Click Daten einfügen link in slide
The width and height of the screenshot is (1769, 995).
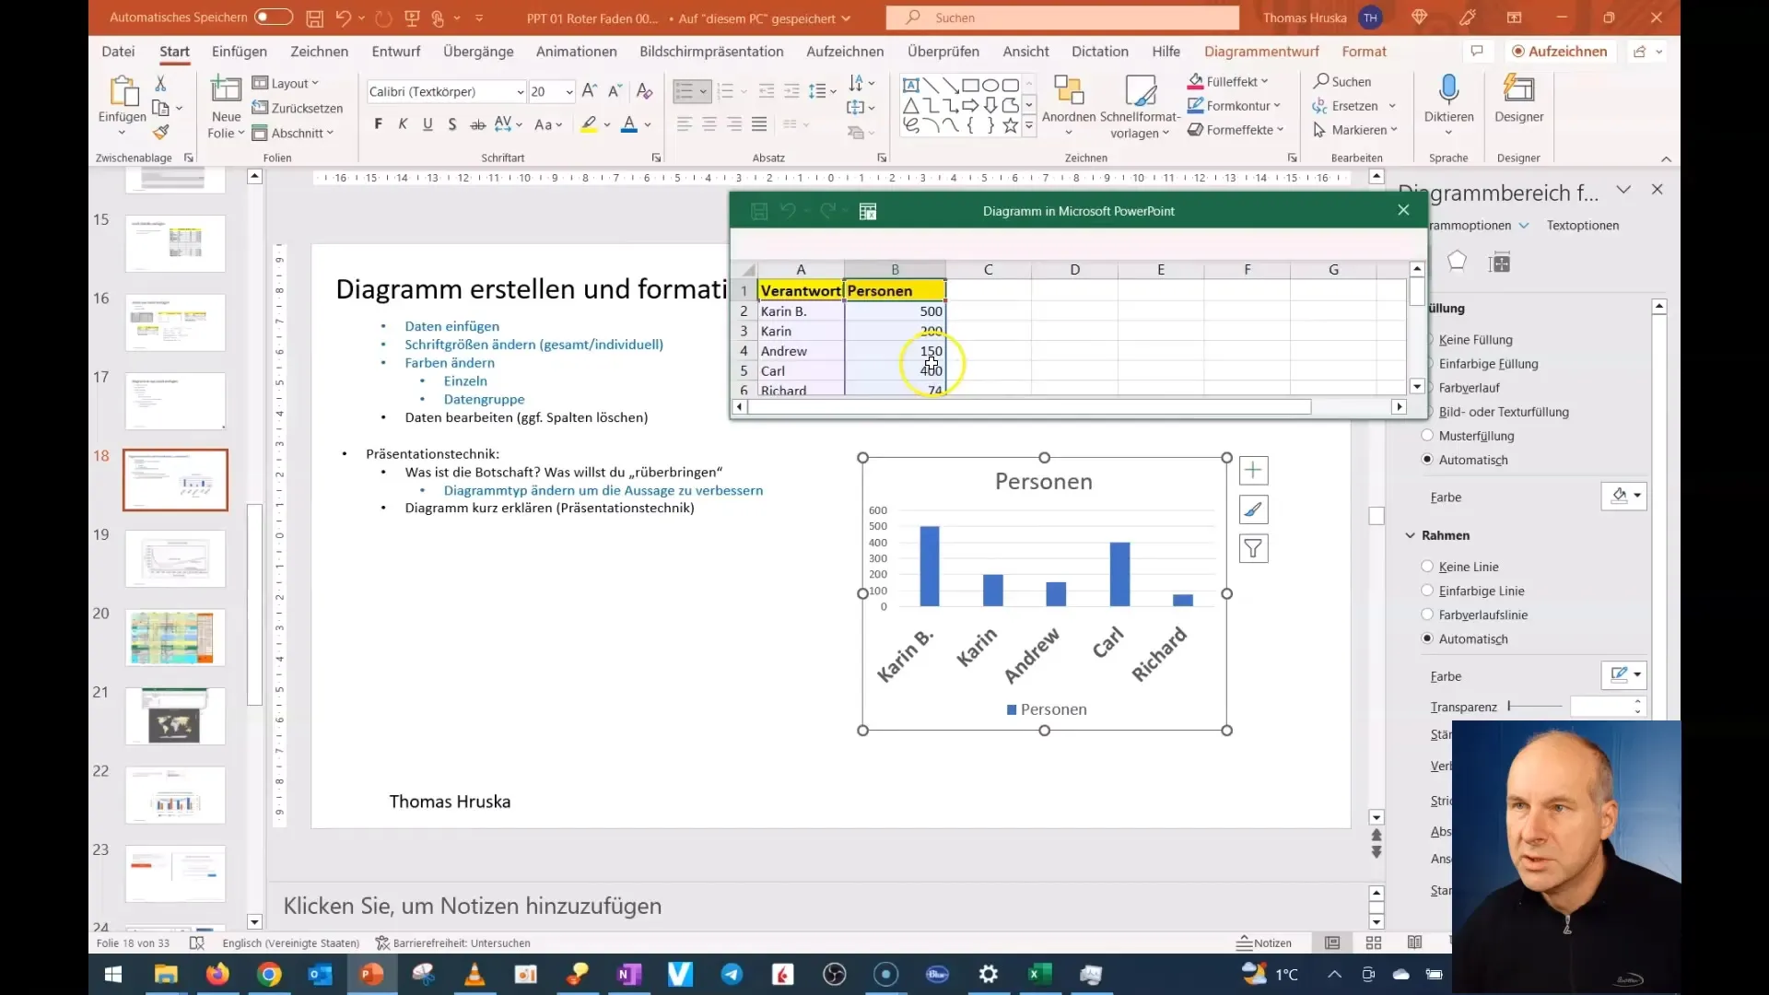[452, 325]
